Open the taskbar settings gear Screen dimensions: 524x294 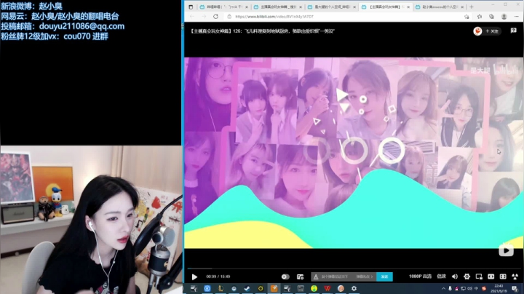(x=354, y=288)
